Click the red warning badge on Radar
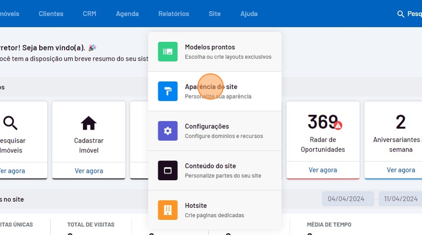Viewport: 422px width, 235px height. point(338,125)
